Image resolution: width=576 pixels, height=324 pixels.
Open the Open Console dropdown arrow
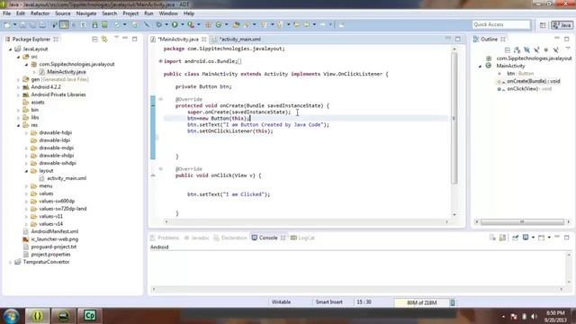coord(549,238)
